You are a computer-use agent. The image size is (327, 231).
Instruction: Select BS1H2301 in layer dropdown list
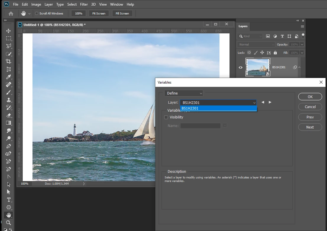tap(219, 108)
